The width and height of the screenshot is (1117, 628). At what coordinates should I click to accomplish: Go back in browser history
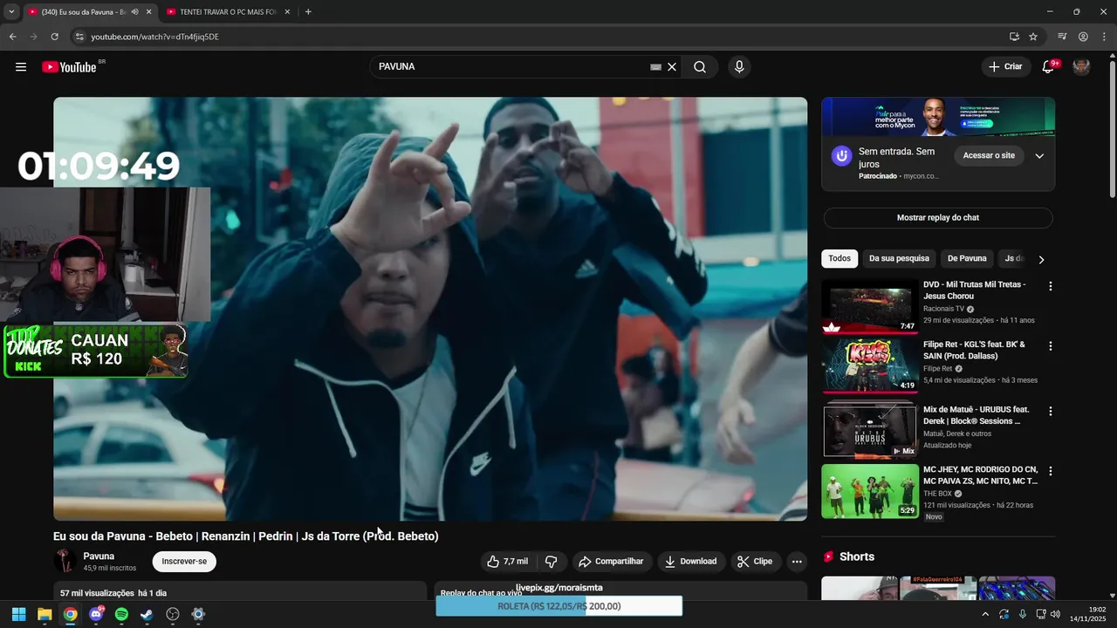point(12,37)
